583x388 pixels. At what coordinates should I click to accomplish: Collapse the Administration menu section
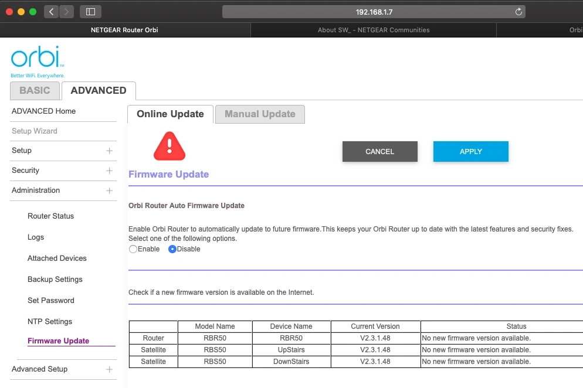[x=109, y=190]
